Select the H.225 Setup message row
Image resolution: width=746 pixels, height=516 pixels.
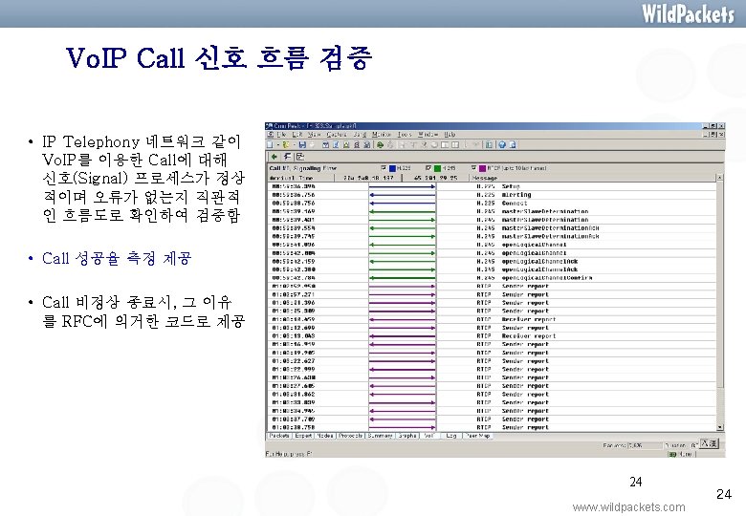[492, 186]
